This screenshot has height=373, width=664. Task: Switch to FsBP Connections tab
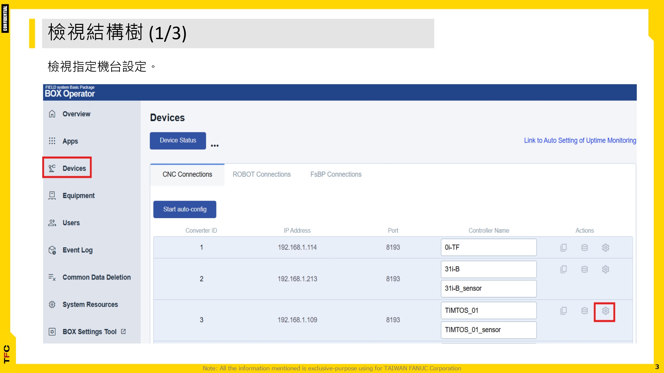pyautogui.click(x=336, y=174)
